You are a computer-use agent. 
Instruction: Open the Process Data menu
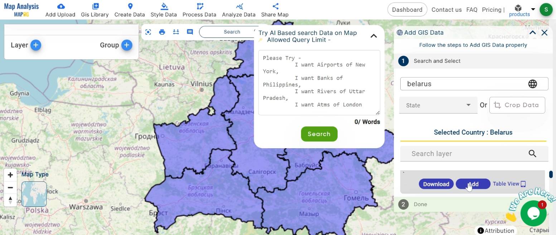click(199, 10)
